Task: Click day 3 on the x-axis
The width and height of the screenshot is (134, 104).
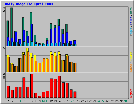Action: [x=16, y=101]
